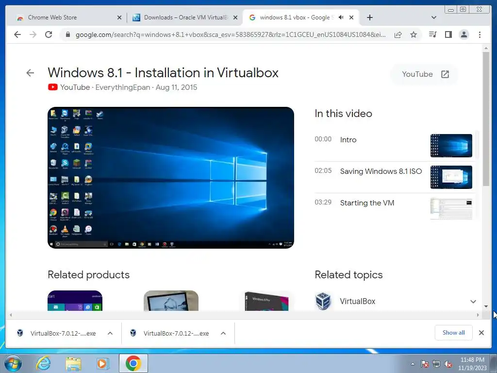497x373 pixels.
Task: Reload the current Google page
Action: (49, 34)
